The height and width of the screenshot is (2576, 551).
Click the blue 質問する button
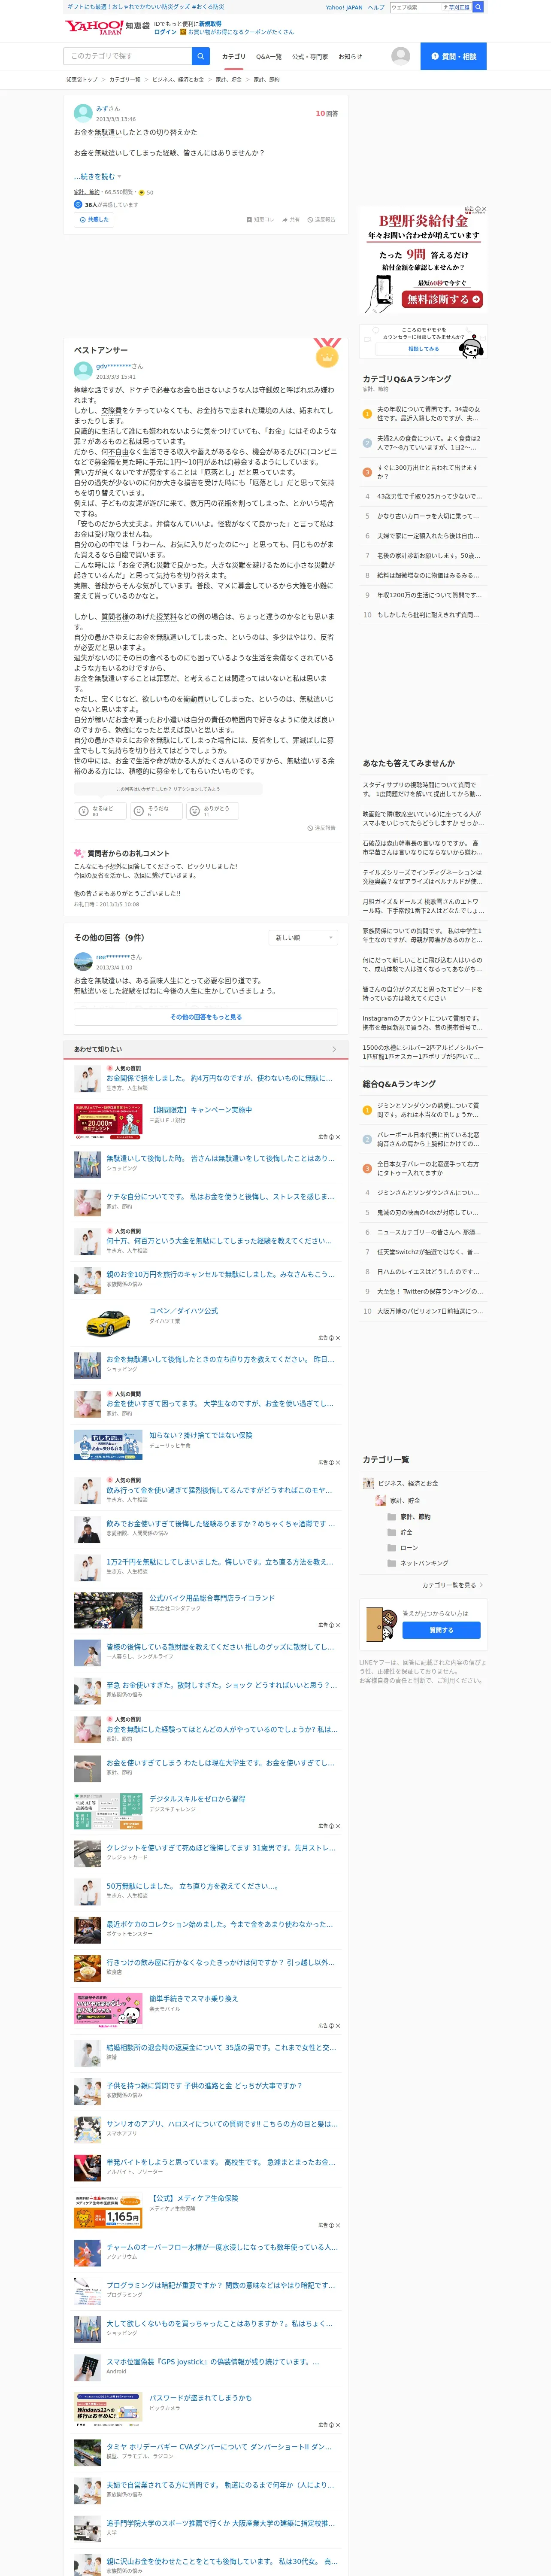pos(441,1630)
